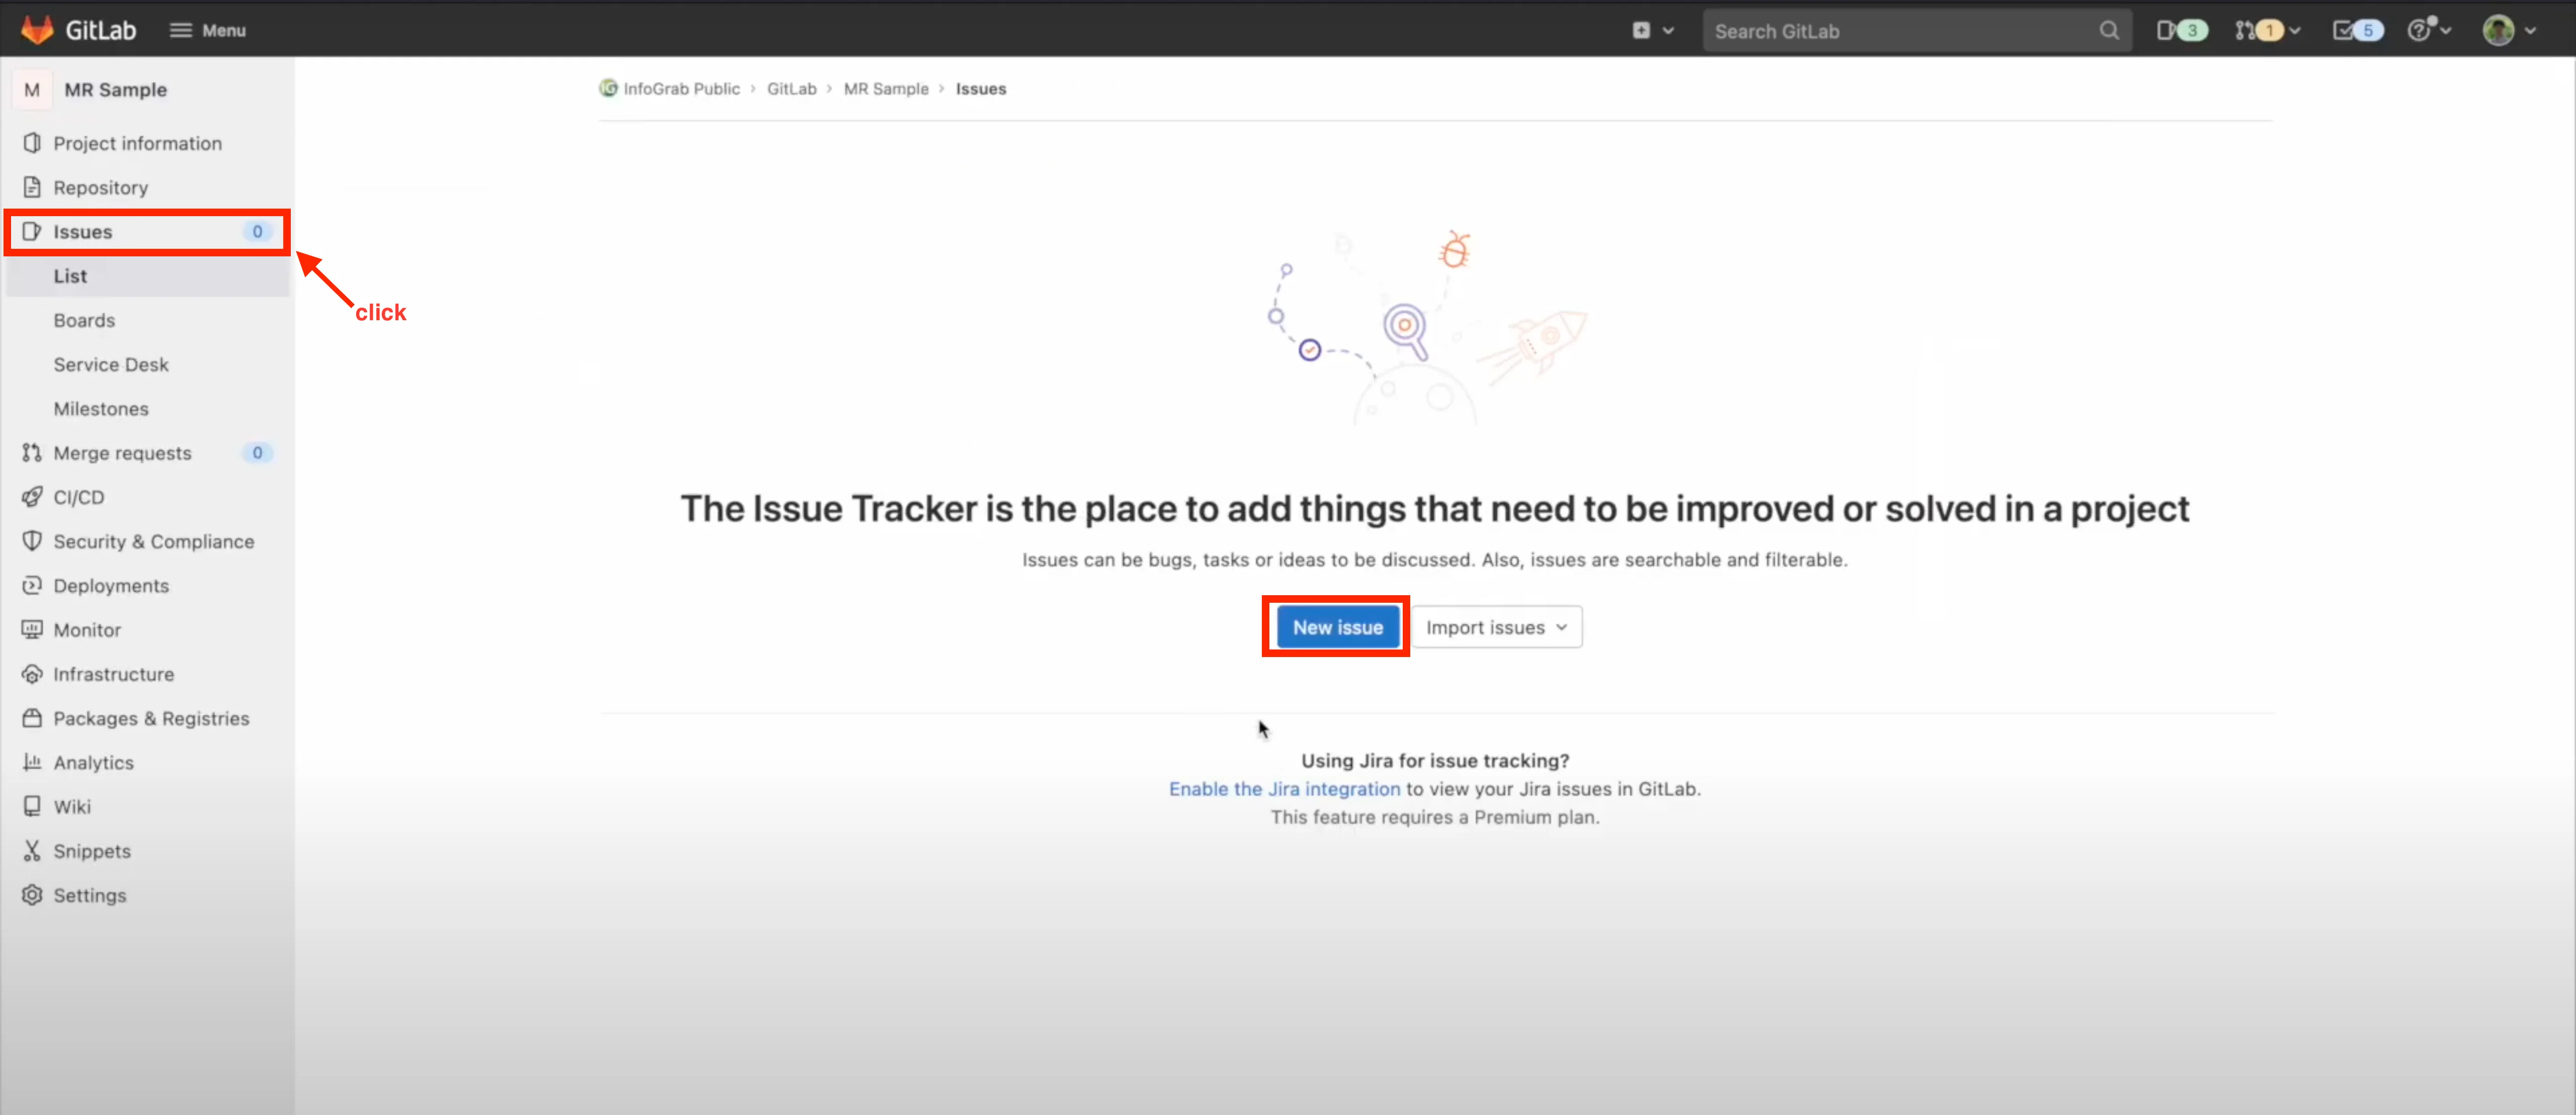Click inside the Search GitLab field
2576x1115 pixels.
pyautogui.click(x=1900, y=31)
